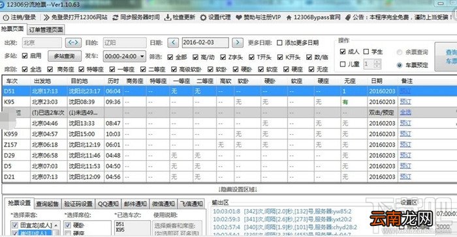
Task: Switch to 验证码设置 tab
Action: 78,204
